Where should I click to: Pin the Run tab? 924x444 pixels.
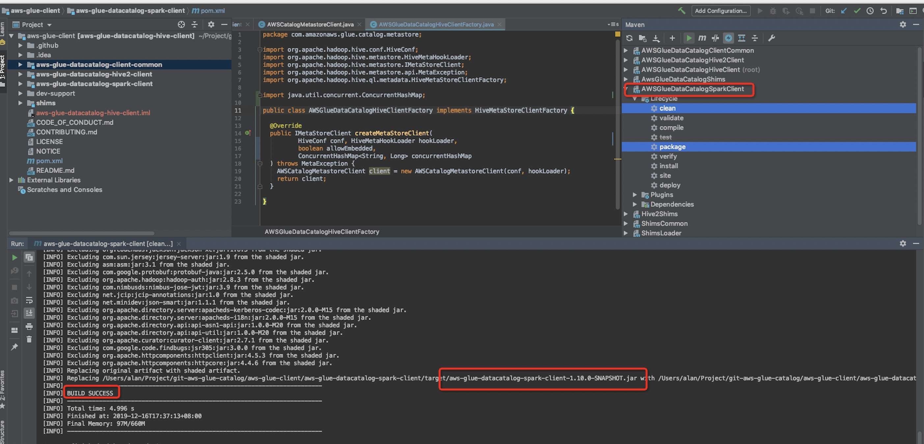[x=14, y=347]
